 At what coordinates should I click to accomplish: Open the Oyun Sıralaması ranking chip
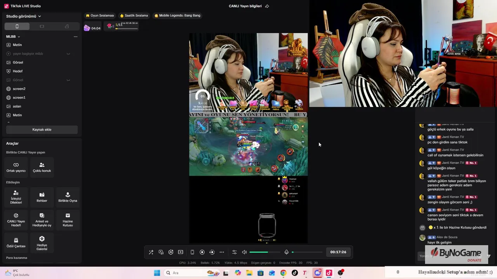(x=100, y=15)
